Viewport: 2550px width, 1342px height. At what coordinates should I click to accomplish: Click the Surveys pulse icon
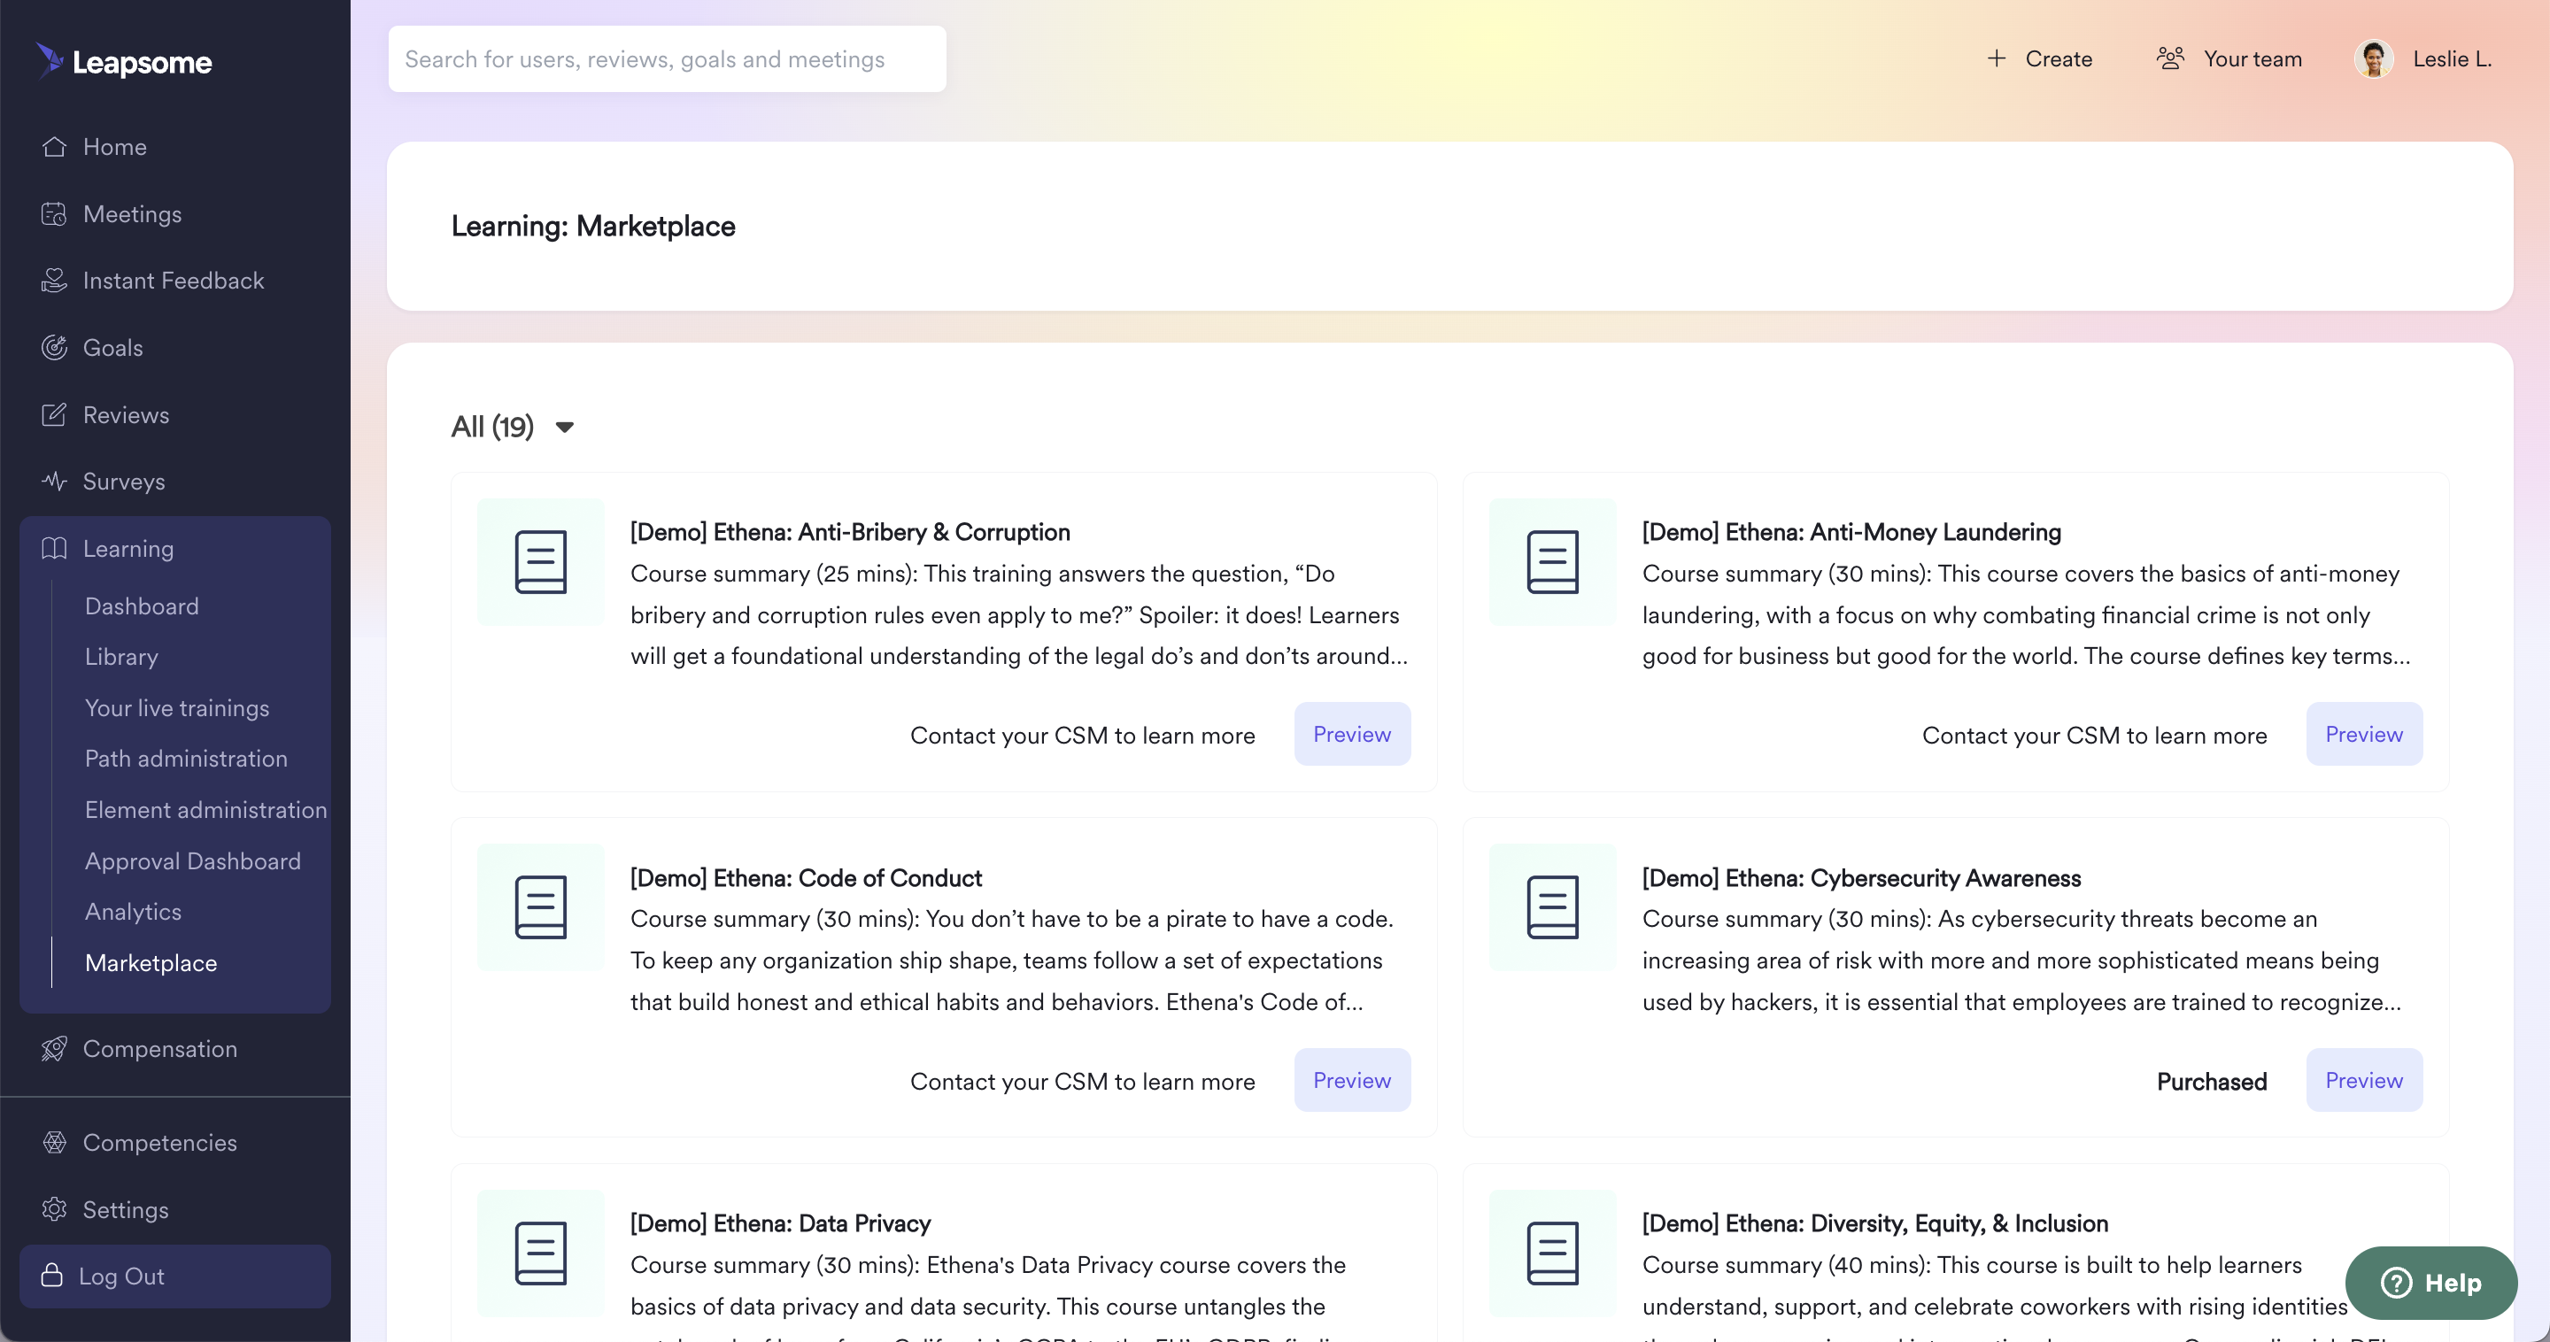pyautogui.click(x=54, y=481)
